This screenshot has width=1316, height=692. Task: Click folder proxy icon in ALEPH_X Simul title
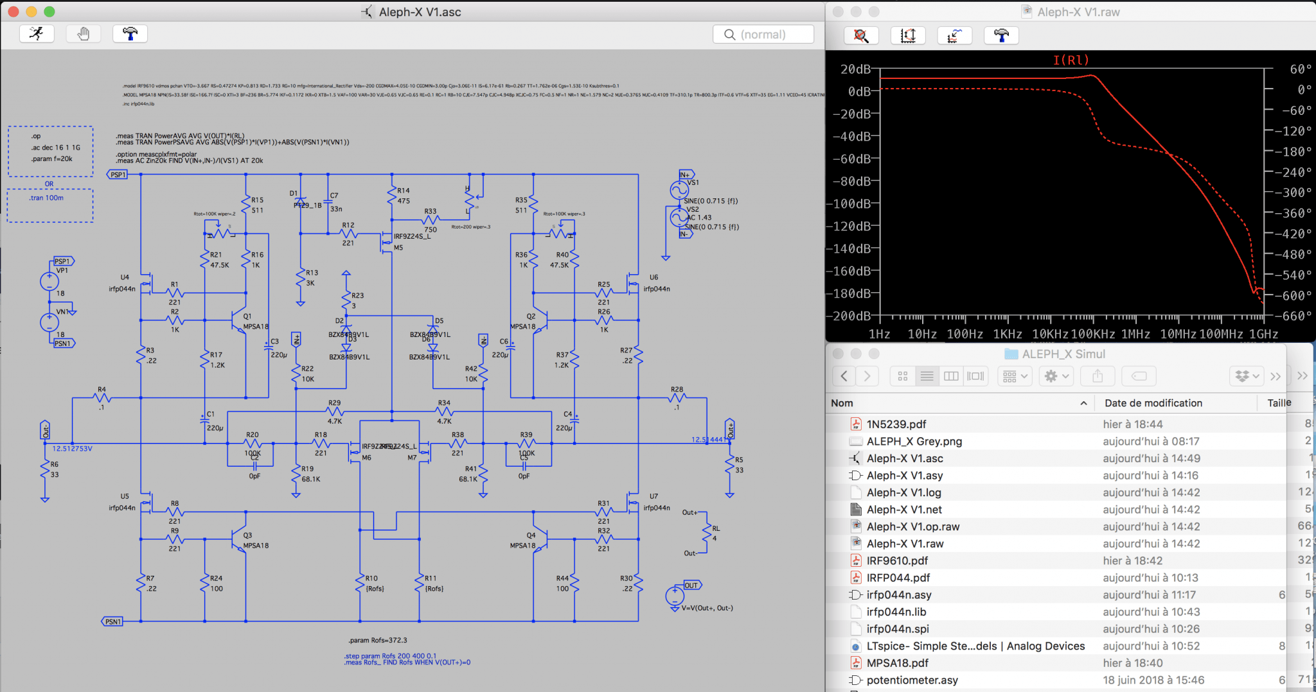[x=1011, y=354]
